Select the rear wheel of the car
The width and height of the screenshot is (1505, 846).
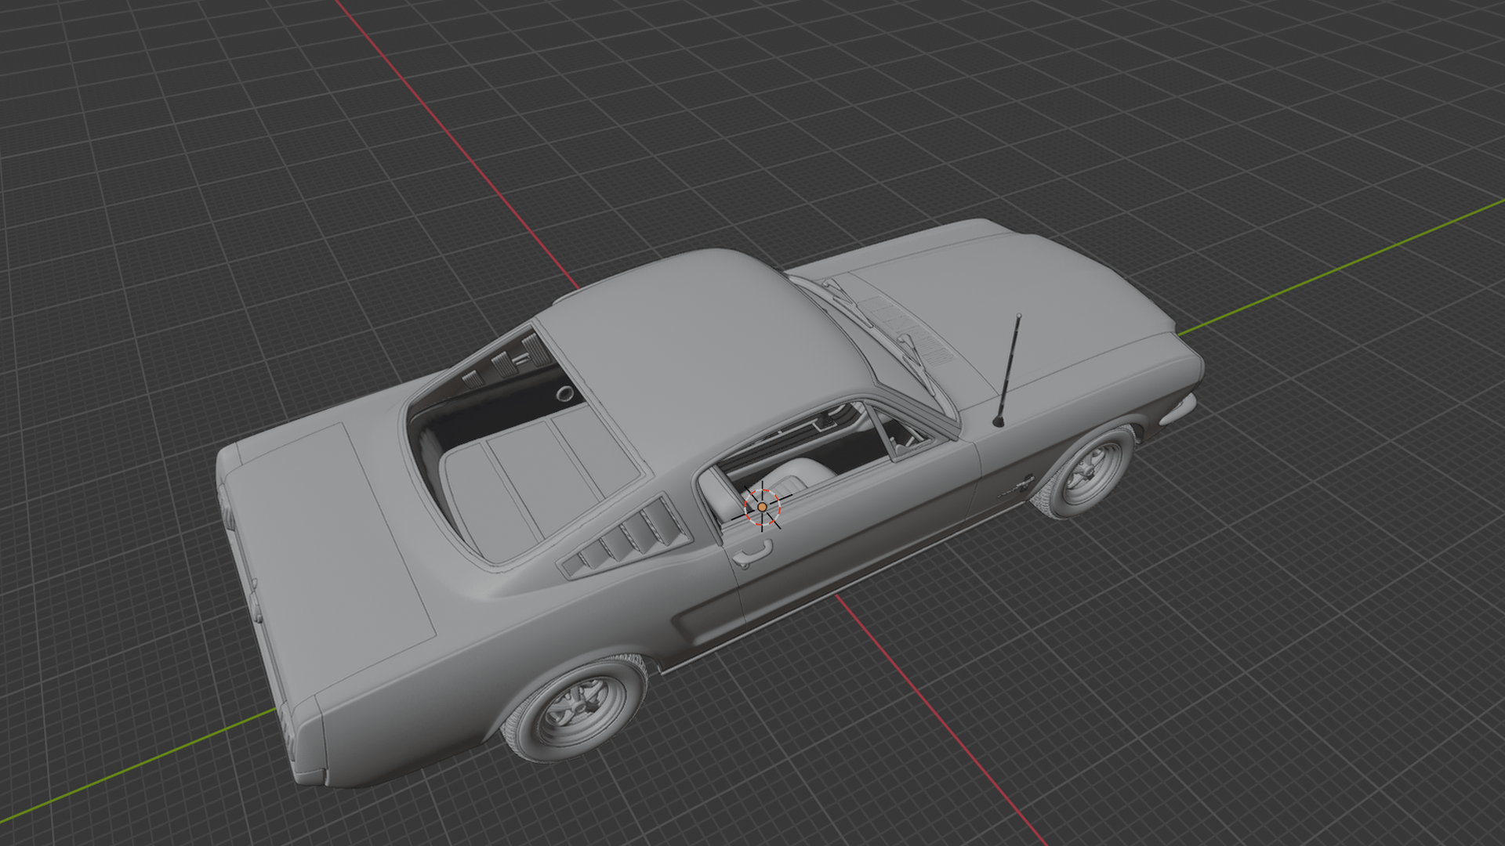tap(576, 710)
